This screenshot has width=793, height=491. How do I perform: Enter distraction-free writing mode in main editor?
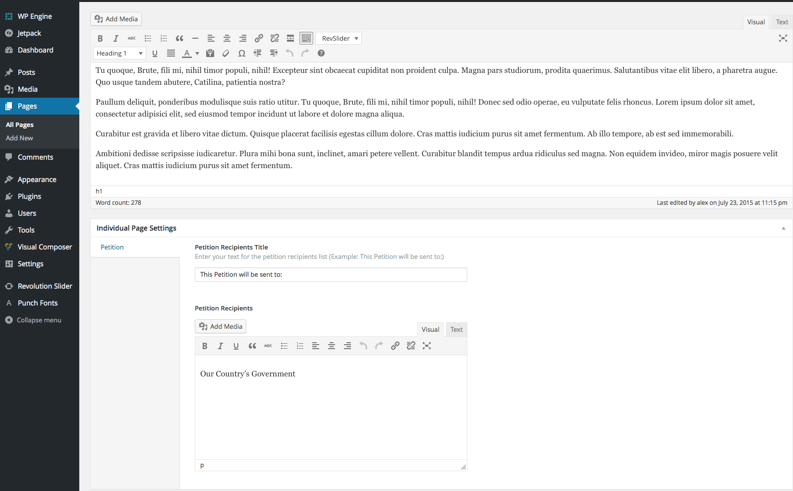(x=783, y=38)
